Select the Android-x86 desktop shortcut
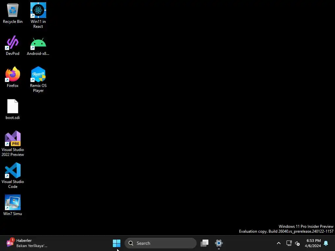 (38, 46)
